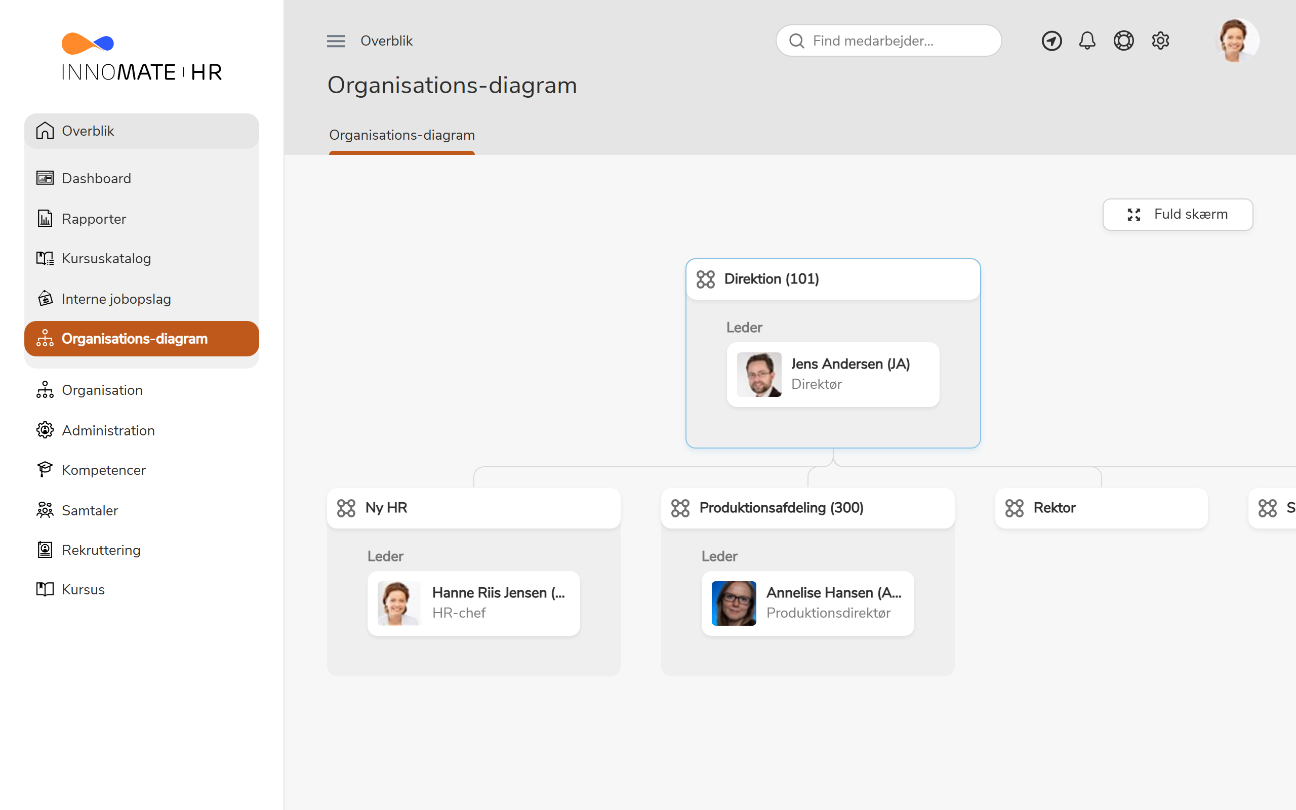The width and height of the screenshot is (1296, 810).
Task: Open Rapporter from the sidebar
Action: (x=141, y=219)
